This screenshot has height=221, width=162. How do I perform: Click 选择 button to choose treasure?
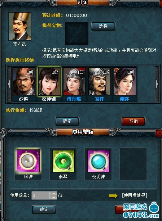[103, 26]
